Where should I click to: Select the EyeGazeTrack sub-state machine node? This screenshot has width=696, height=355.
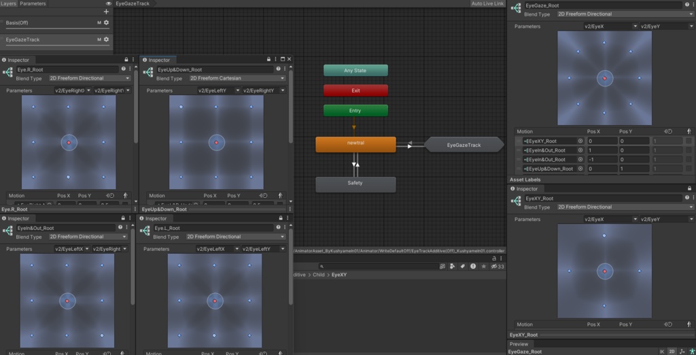point(464,145)
